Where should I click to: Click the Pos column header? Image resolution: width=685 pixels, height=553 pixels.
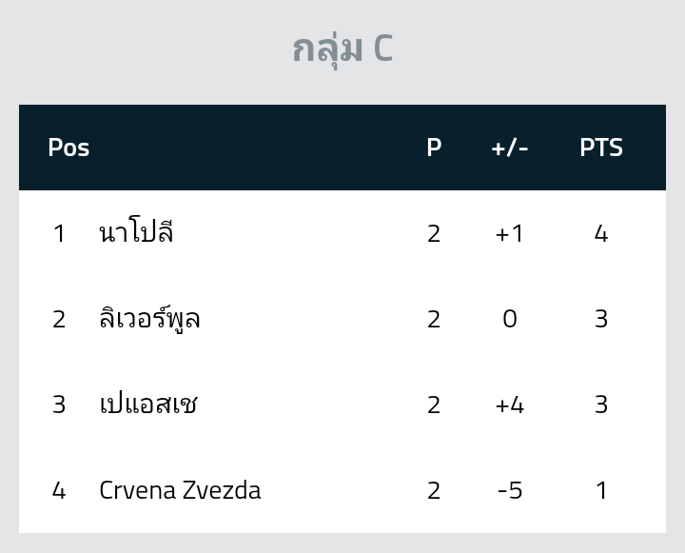68,148
